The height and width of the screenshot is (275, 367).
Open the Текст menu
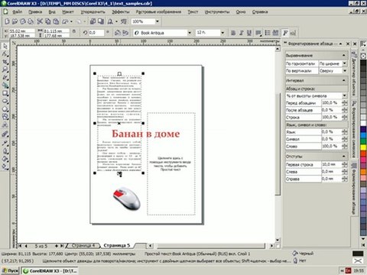[193, 11]
